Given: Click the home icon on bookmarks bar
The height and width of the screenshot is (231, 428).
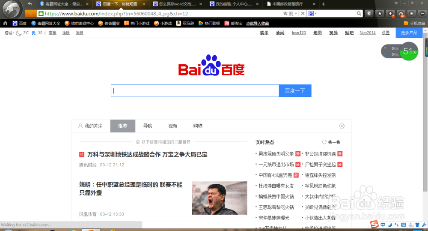Looking at the screenshot, I should pyautogui.click(x=5, y=23).
